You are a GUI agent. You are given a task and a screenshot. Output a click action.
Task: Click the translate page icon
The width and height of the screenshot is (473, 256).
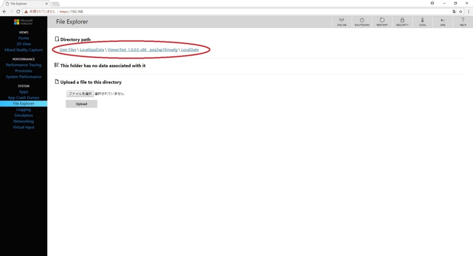pyautogui.click(x=455, y=12)
